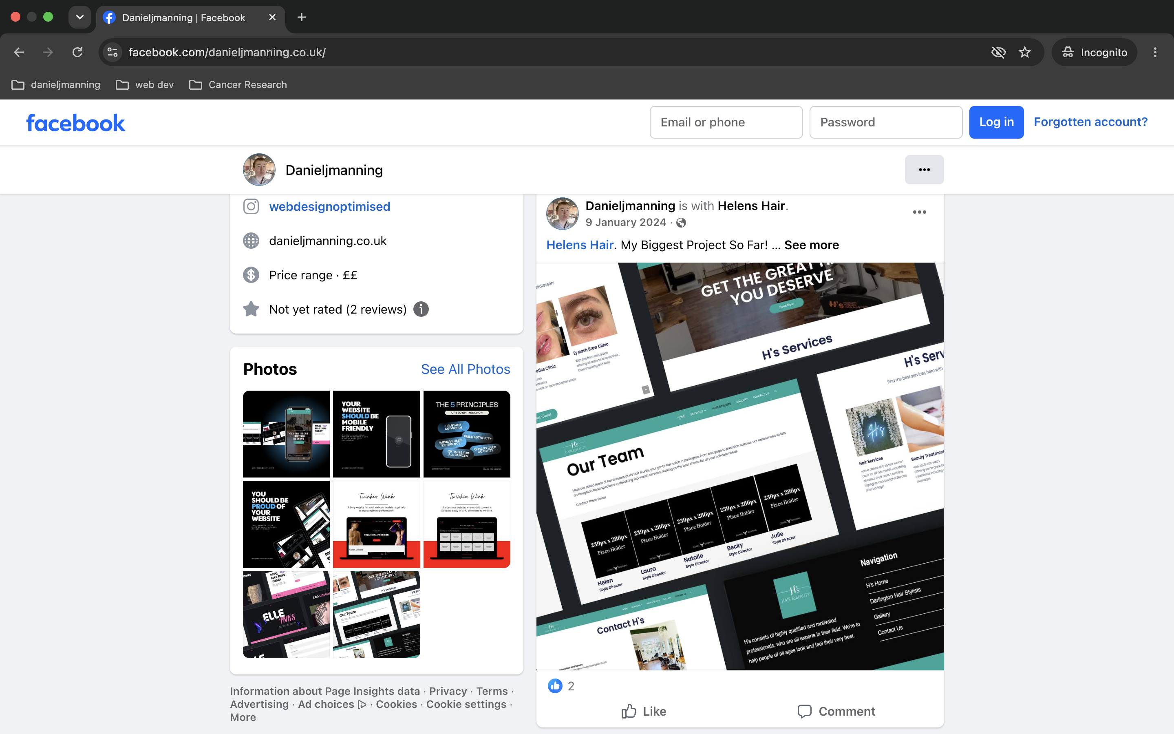1174x734 pixels.
Task: Open the phone mockup photo thumbnail
Action: coord(286,434)
